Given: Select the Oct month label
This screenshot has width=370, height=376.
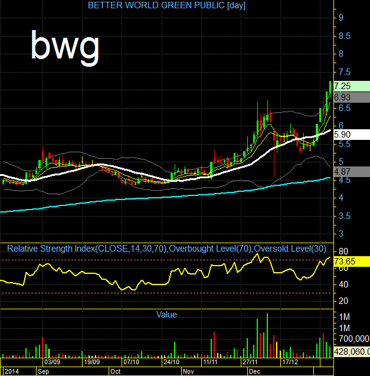Looking at the screenshot, I should click(115, 371).
